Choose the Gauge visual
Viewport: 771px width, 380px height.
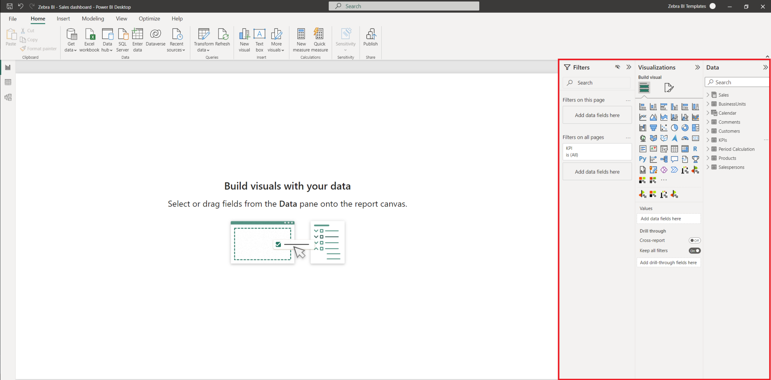[x=685, y=138]
